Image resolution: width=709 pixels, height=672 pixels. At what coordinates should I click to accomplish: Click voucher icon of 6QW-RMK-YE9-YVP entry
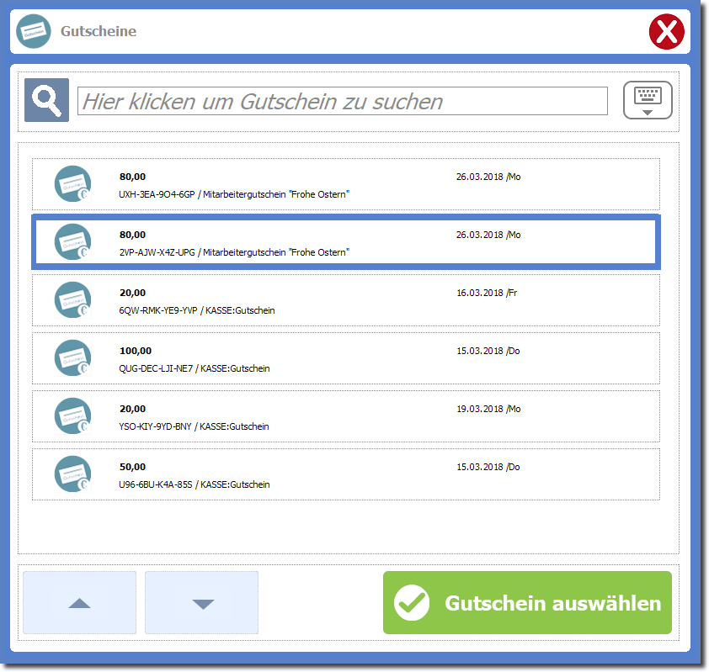[x=73, y=300]
